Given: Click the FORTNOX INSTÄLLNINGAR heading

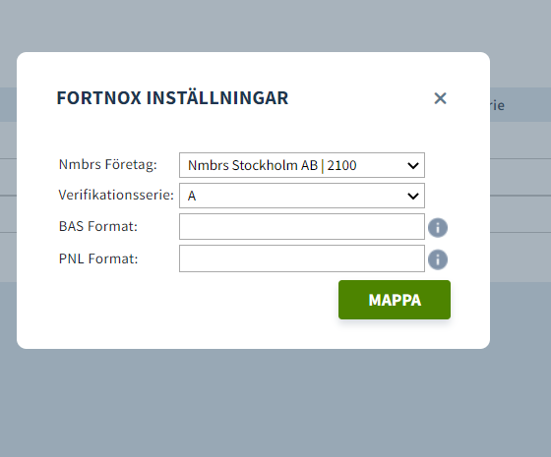Looking at the screenshot, I should tap(172, 98).
